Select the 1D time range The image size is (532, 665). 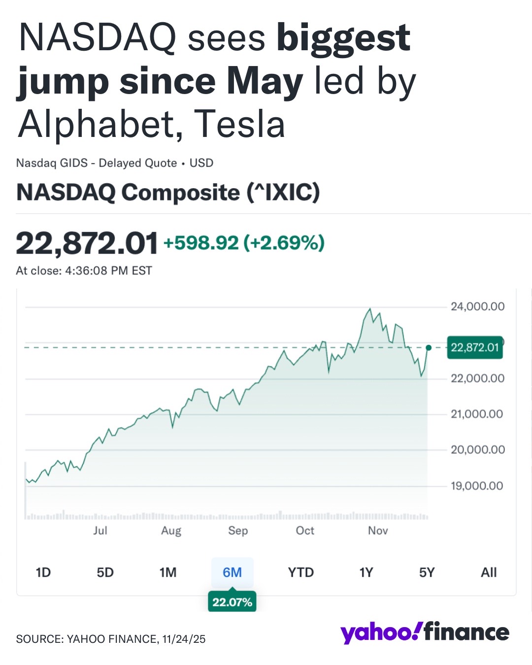point(43,572)
